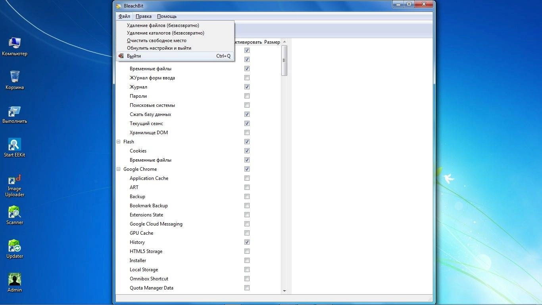542x305 pixels.
Task: Collapse the Flash tree group
Action: click(x=118, y=142)
